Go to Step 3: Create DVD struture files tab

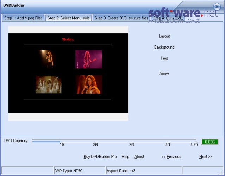121,18
